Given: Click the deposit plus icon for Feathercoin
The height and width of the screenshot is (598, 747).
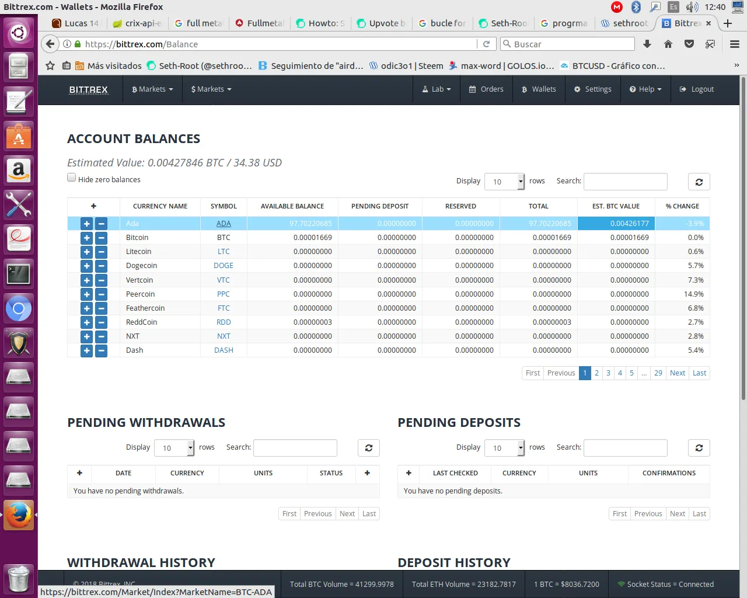Looking at the screenshot, I should coord(86,308).
